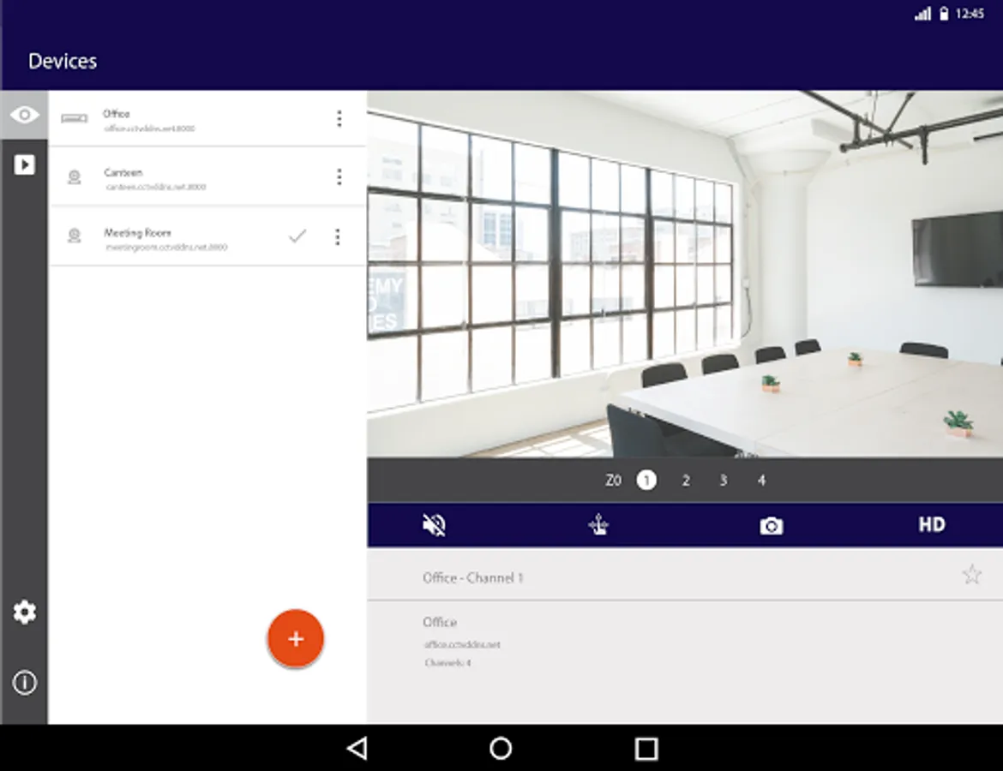Click the Devices header title

tap(63, 62)
